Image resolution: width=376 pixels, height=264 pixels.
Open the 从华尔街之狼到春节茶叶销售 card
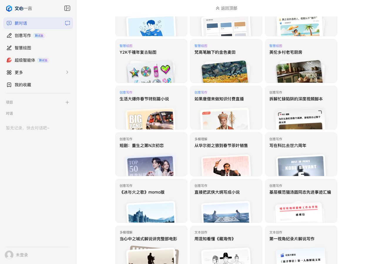click(x=226, y=154)
